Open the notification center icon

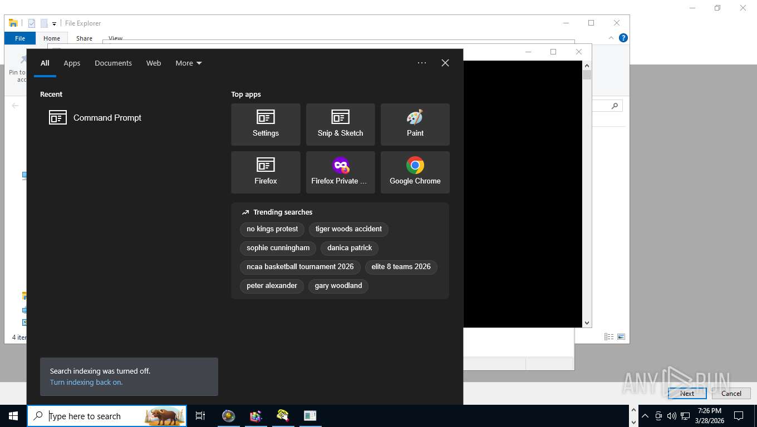pos(739,416)
